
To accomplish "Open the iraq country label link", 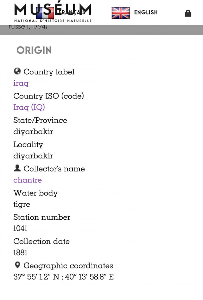I will click(x=21, y=83).
